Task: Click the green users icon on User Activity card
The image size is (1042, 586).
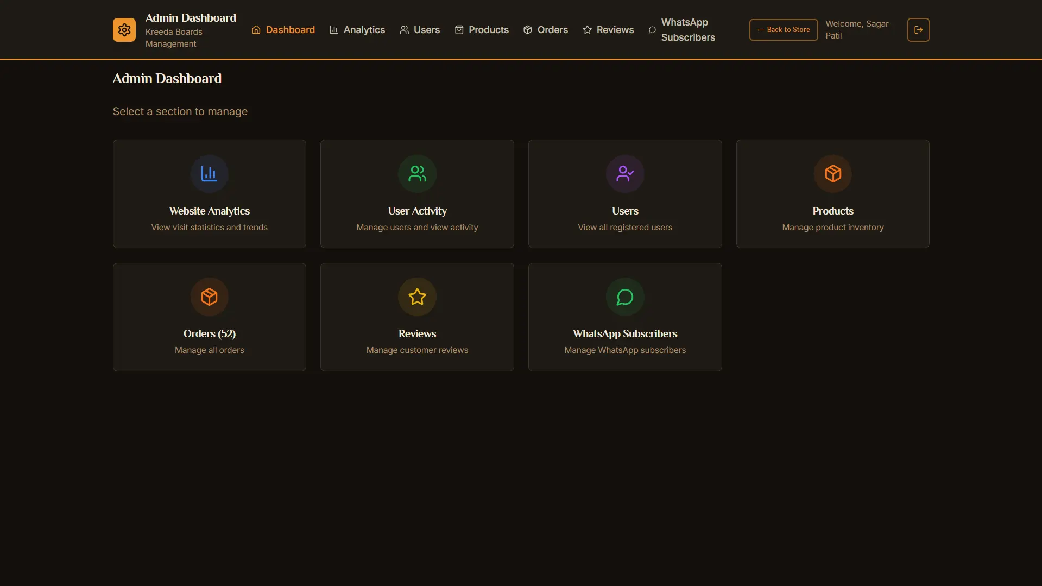Action: [416, 173]
